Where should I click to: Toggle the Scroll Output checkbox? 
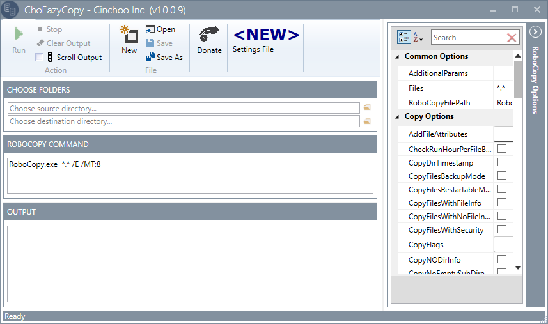[x=40, y=58]
